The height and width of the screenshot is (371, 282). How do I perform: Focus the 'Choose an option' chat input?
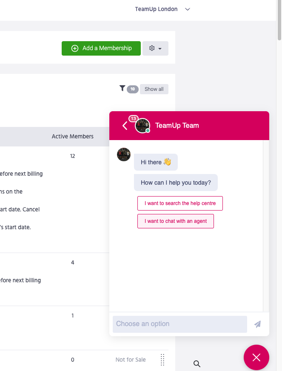coord(179,324)
